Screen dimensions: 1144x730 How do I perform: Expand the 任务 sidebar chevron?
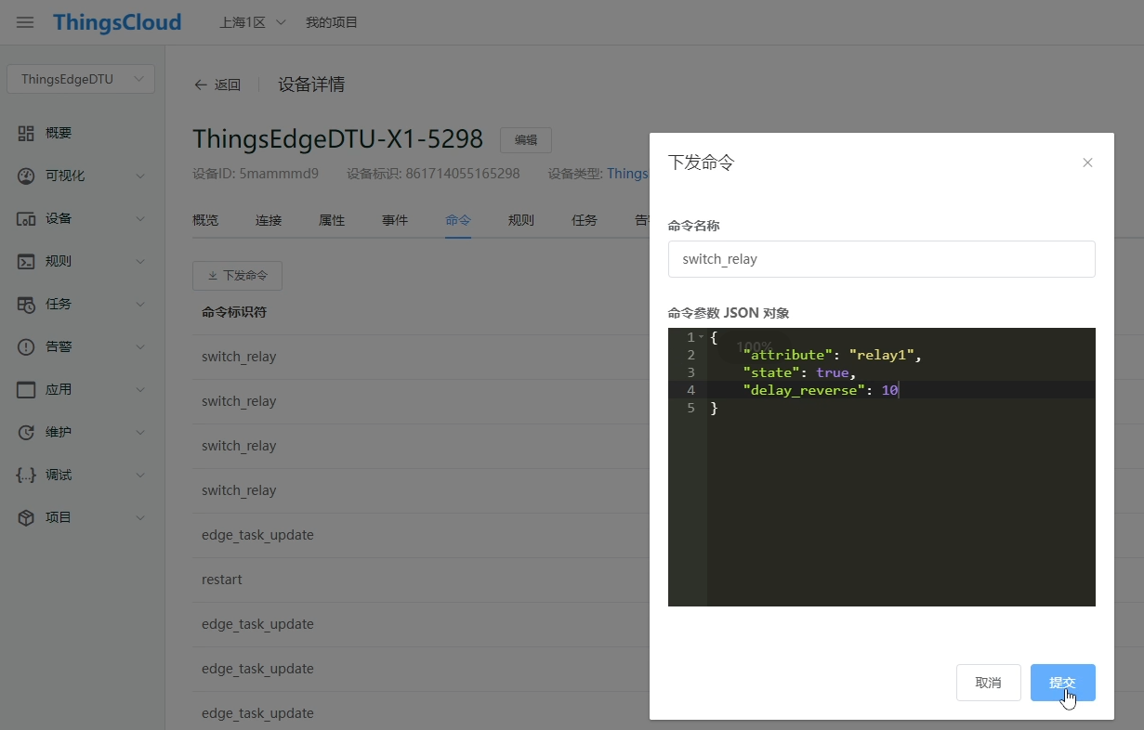140,304
